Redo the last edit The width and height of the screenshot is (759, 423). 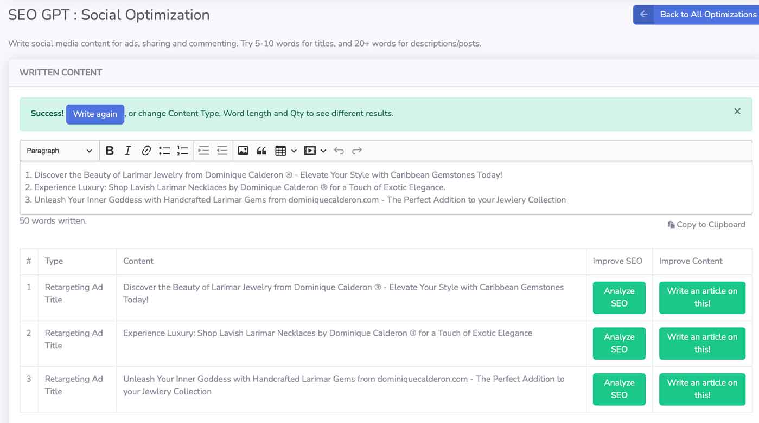(357, 151)
